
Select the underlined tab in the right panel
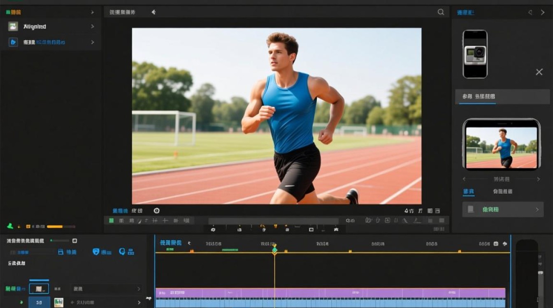(x=478, y=97)
